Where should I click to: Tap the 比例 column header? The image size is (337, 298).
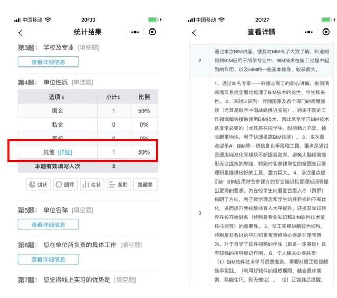[x=143, y=98]
